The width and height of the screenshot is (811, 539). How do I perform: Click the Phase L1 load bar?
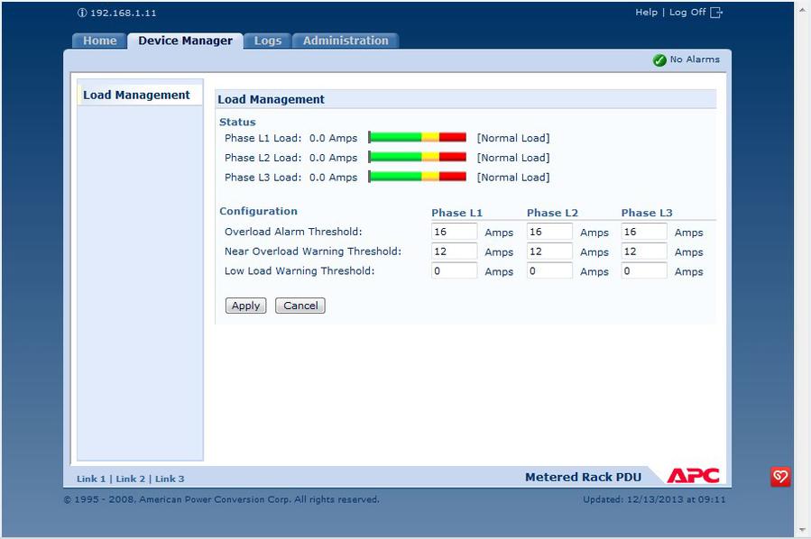[x=418, y=138]
